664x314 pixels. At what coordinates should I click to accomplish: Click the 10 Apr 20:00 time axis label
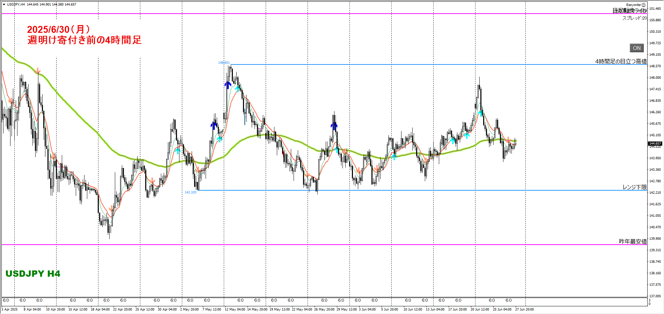pos(56,309)
